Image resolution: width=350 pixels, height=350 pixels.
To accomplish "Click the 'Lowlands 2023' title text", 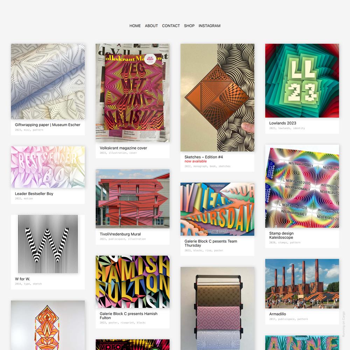I will pos(282,123).
